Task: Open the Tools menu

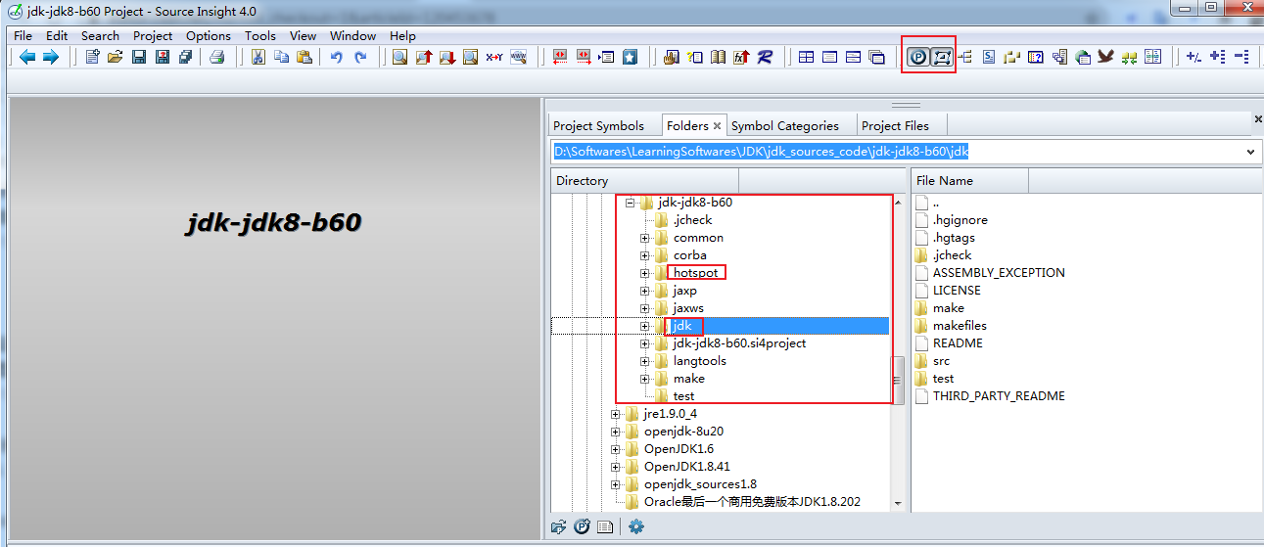Action: [260, 35]
